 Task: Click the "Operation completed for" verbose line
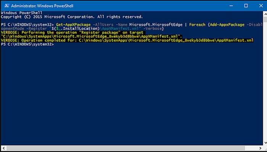pos(126,40)
